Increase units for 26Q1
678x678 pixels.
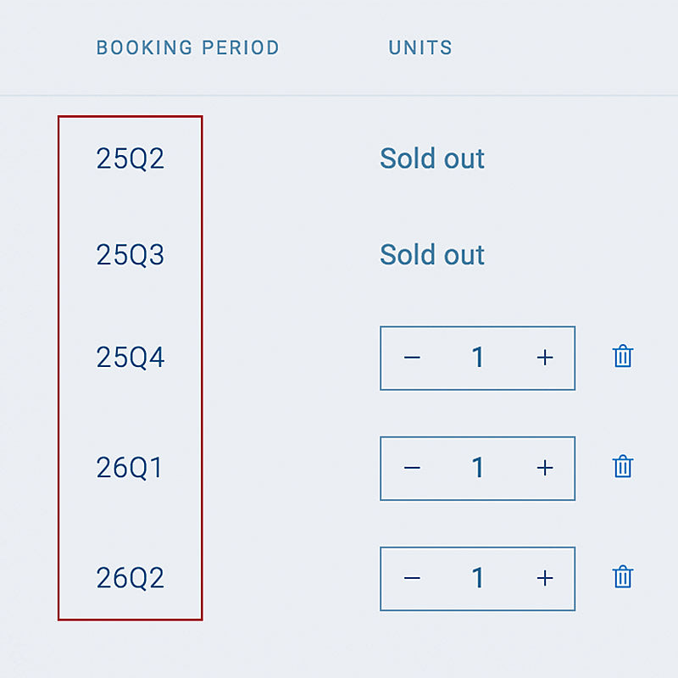(x=545, y=468)
